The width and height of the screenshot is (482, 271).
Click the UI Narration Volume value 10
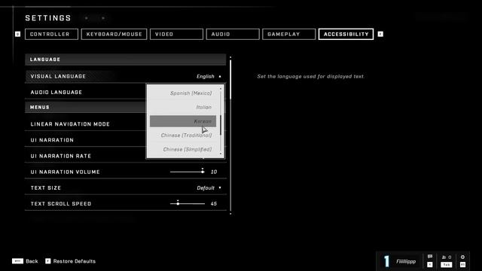214,172
